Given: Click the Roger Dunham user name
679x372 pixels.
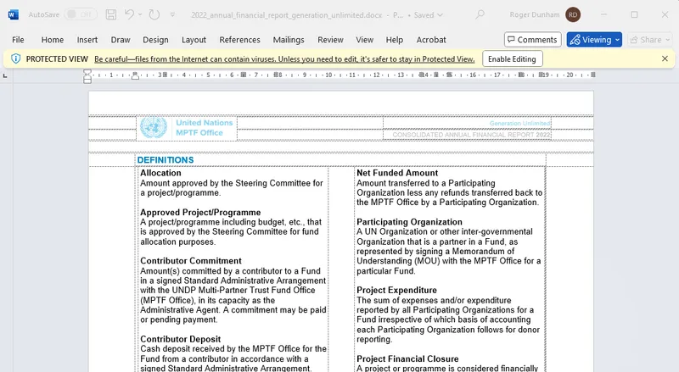Looking at the screenshot, I should [535, 14].
